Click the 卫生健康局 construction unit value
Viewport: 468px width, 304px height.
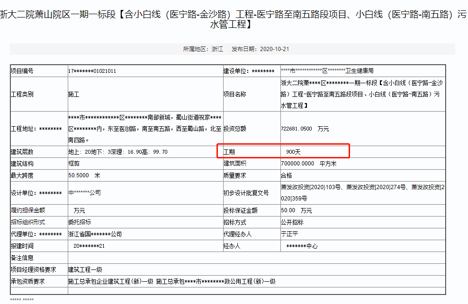pyautogui.click(x=327, y=71)
